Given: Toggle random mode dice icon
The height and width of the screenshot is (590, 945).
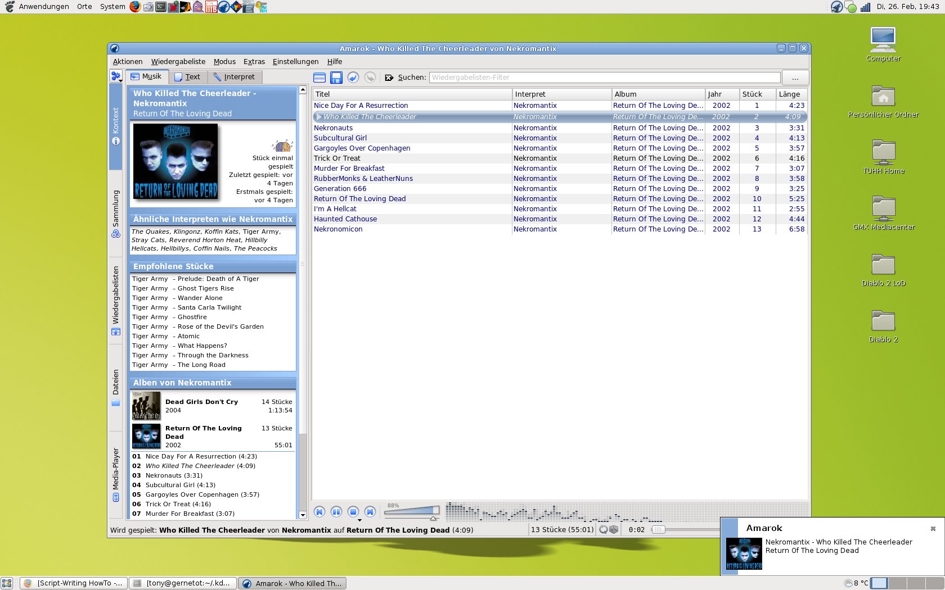Looking at the screenshot, I should [614, 529].
